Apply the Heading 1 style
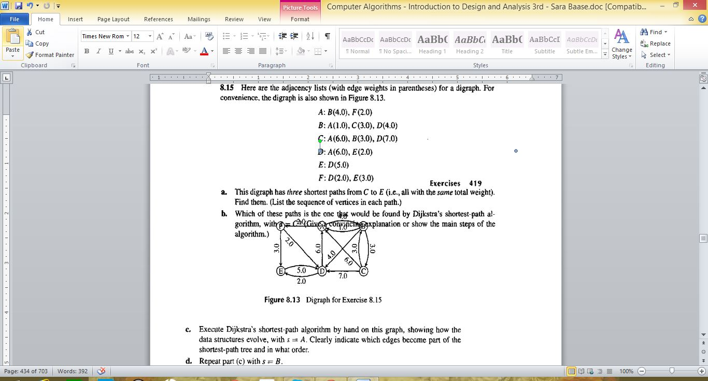 click(433, 44)
